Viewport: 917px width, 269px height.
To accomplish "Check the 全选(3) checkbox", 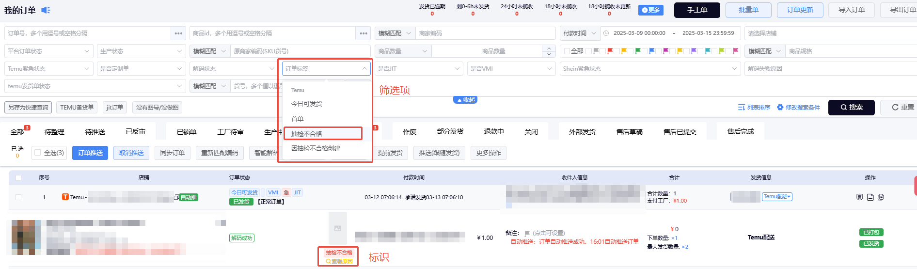I will click(x=37, y=153).
